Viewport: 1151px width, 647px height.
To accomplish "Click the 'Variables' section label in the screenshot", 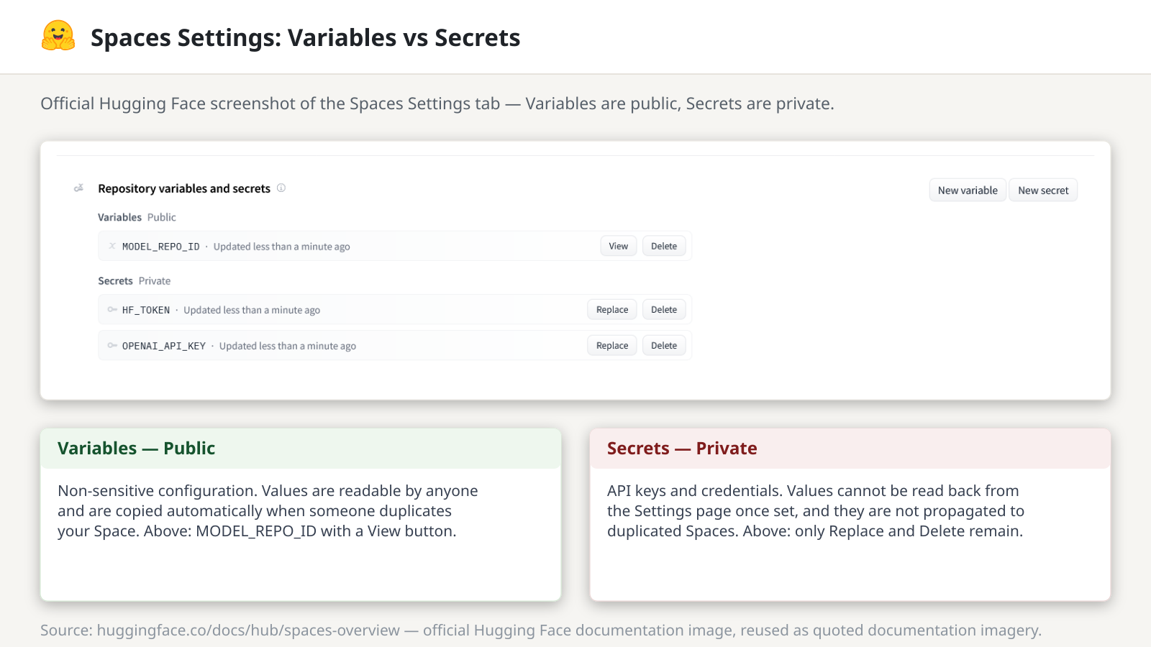I will 119,217.
